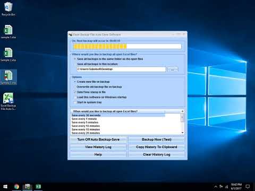
Task: Close the backup software window
Action: [x=184, y=34]
